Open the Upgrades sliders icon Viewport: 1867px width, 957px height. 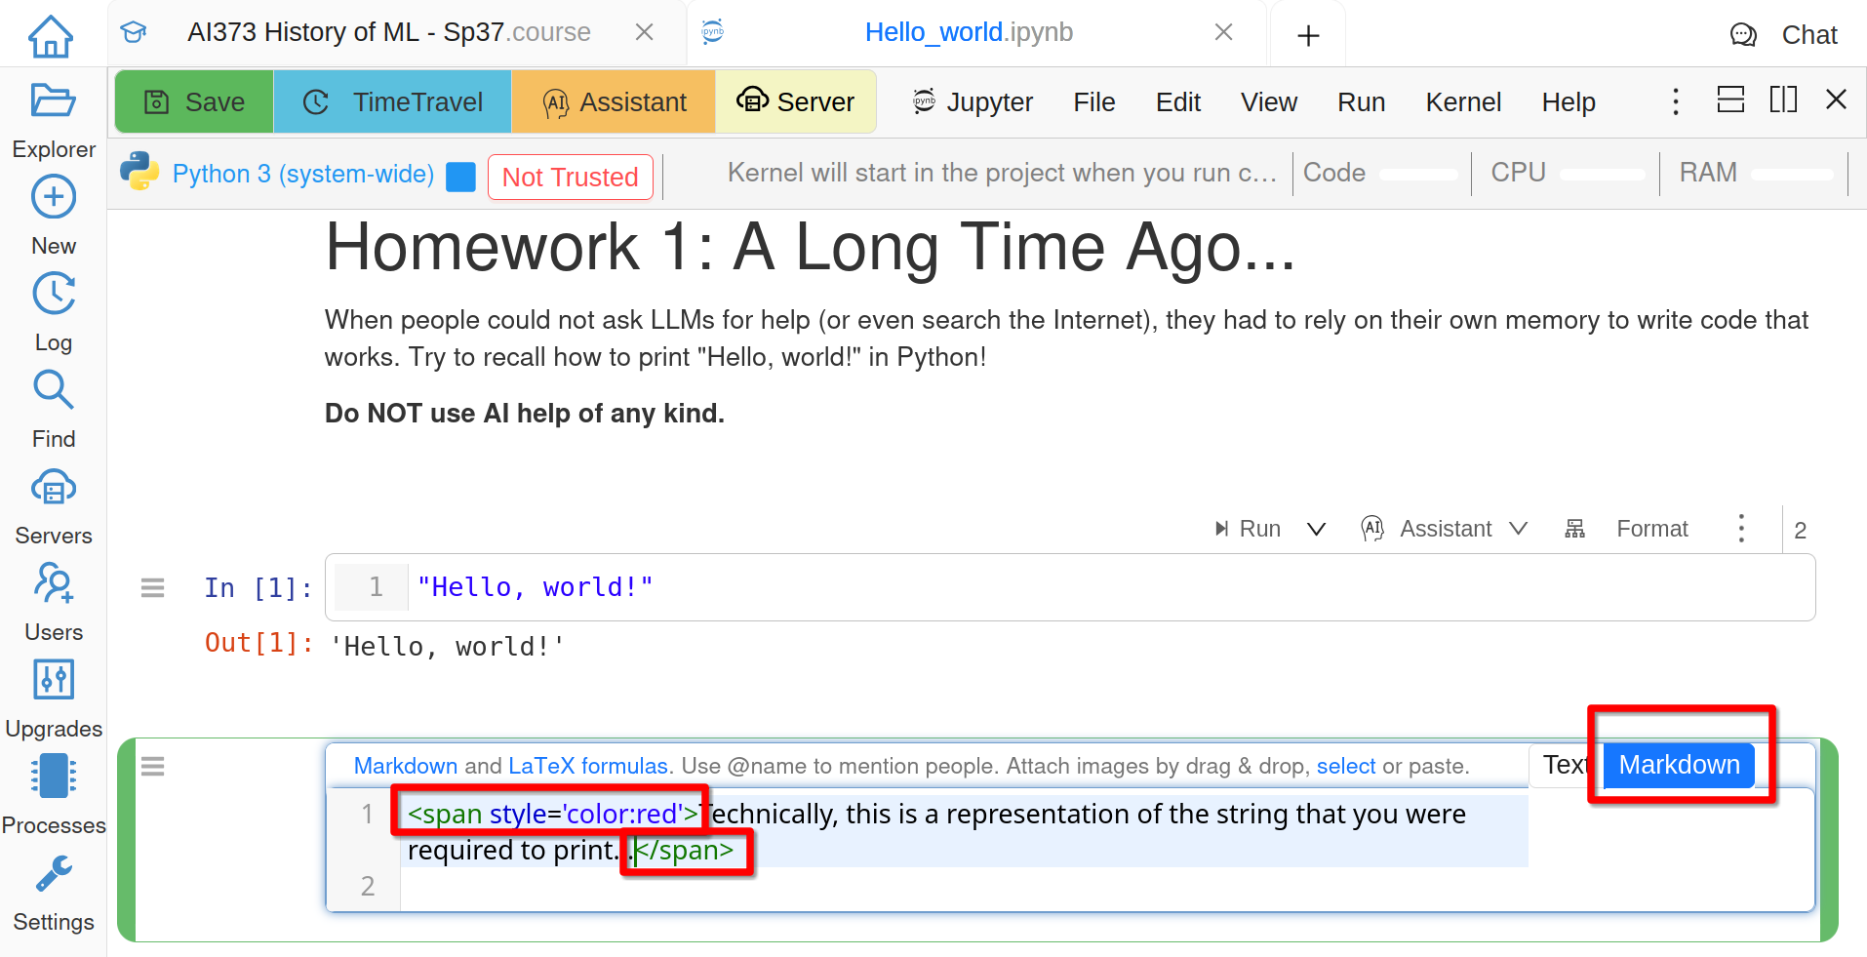point(53,680)
